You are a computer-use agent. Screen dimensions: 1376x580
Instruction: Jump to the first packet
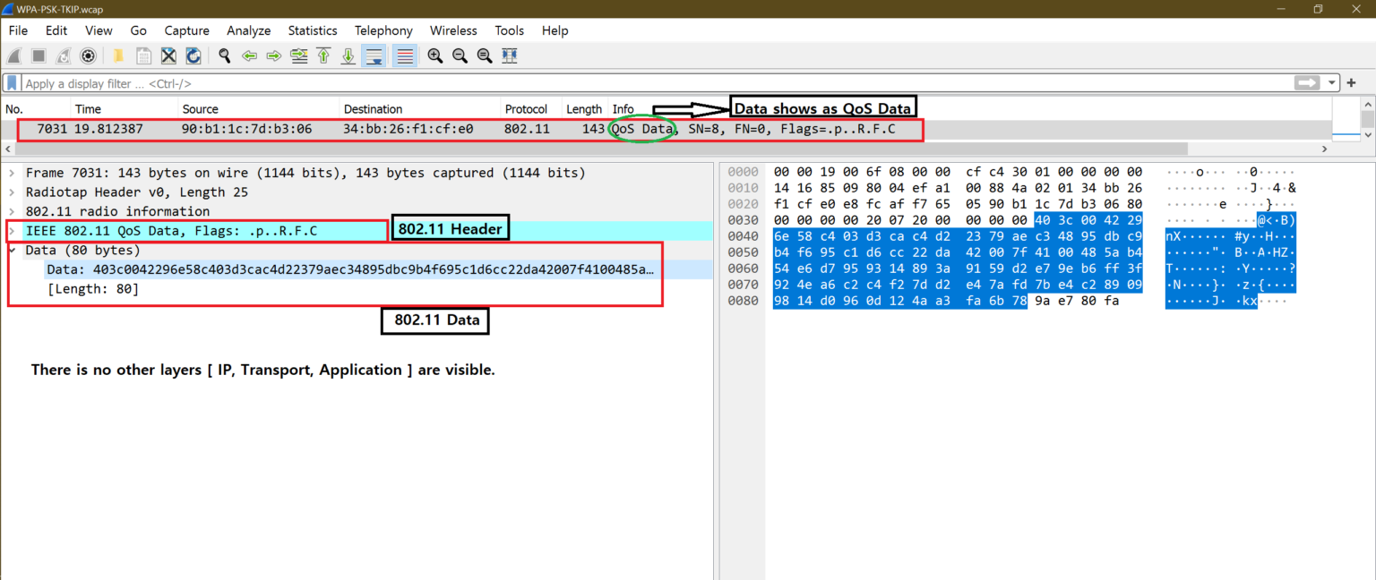(x=323, y=55)
